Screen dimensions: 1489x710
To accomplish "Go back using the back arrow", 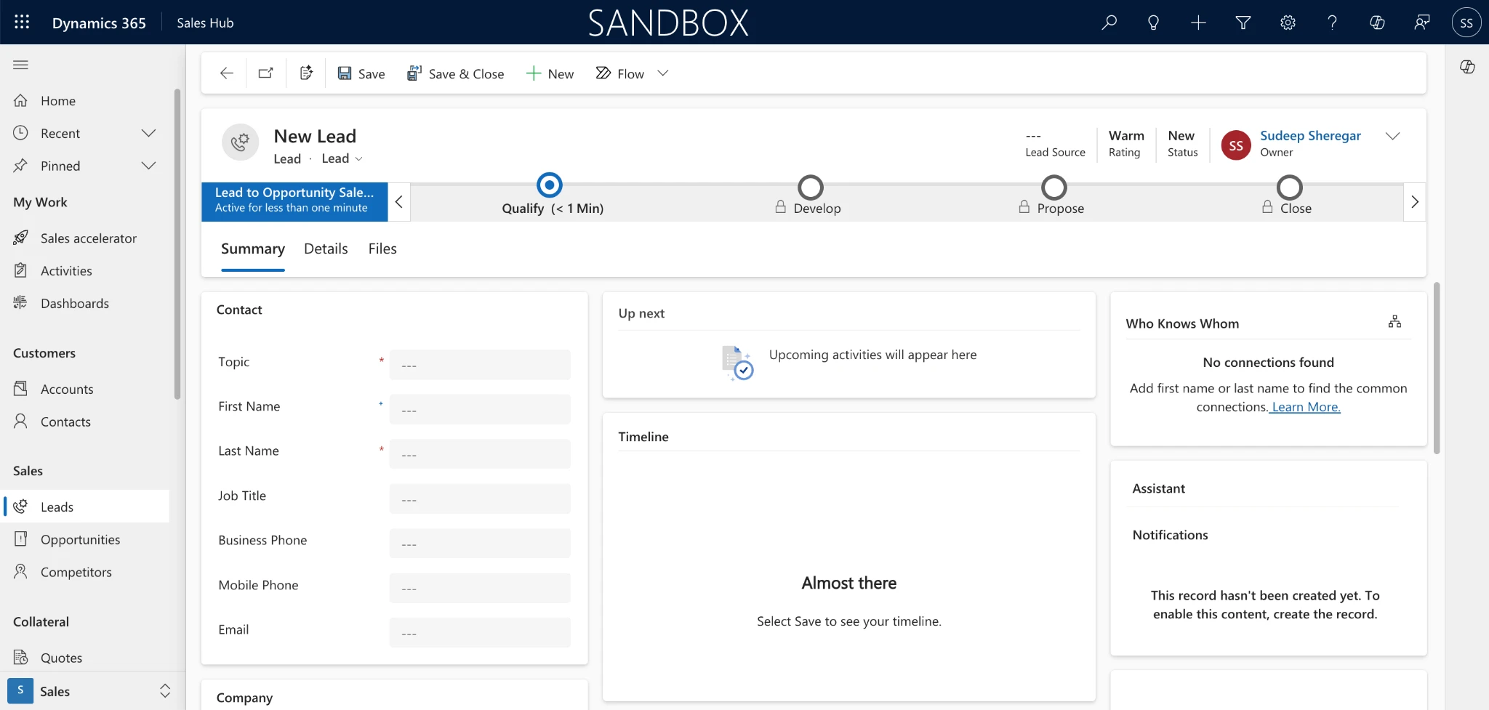I will (227, 73).
